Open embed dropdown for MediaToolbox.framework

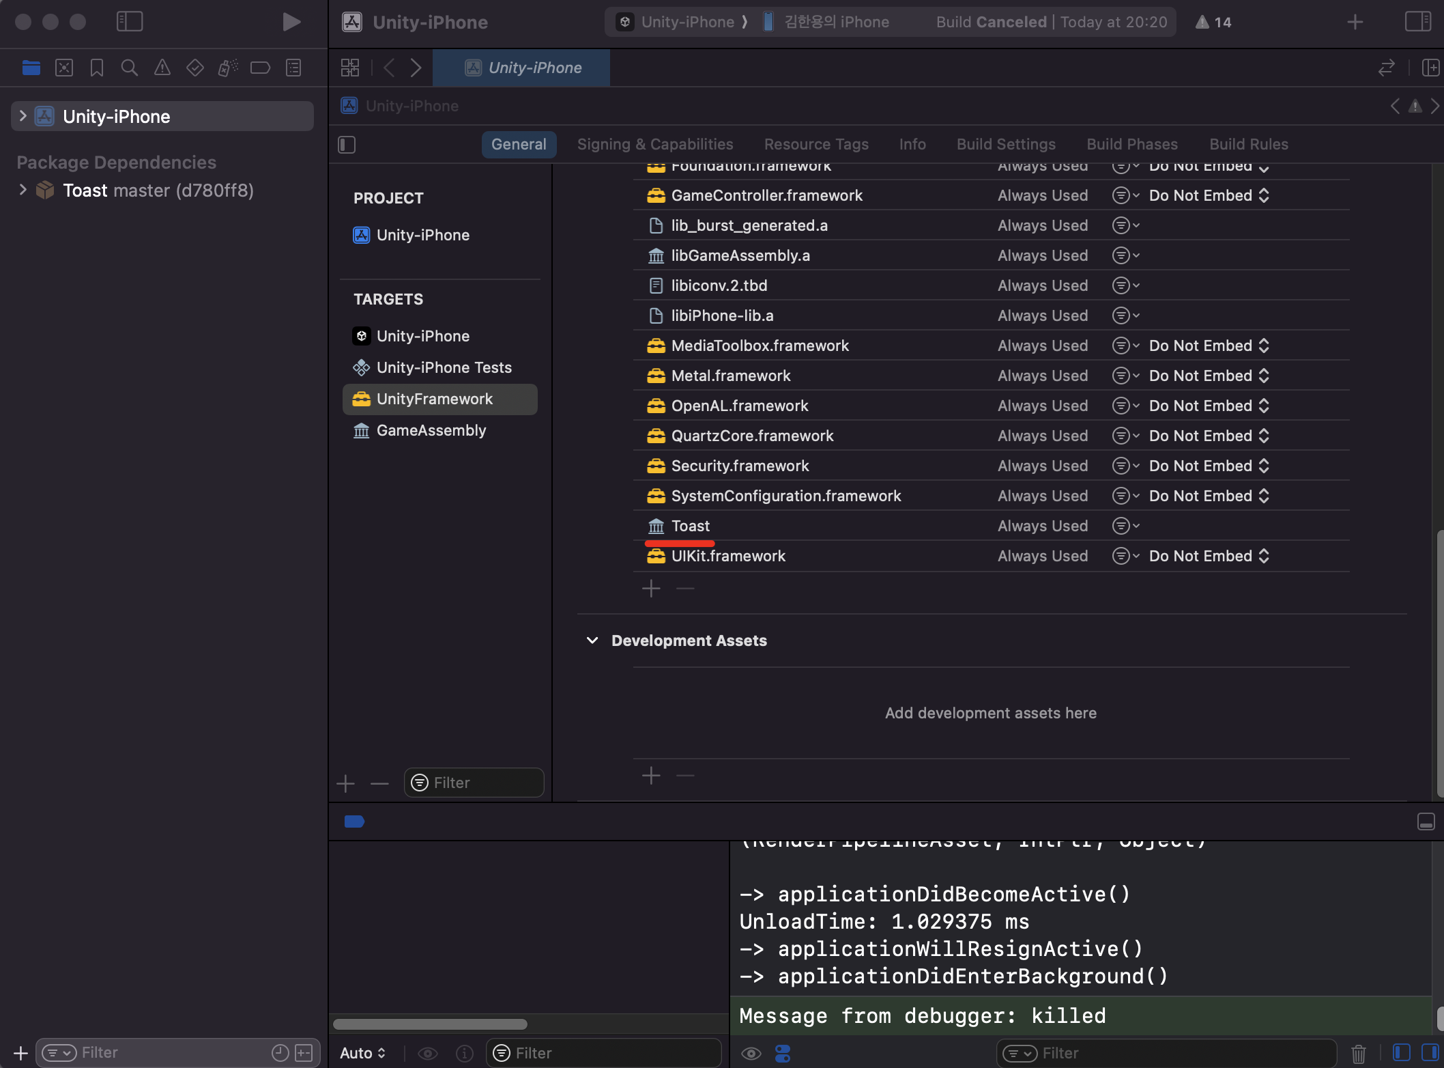tap(1209, 346)
